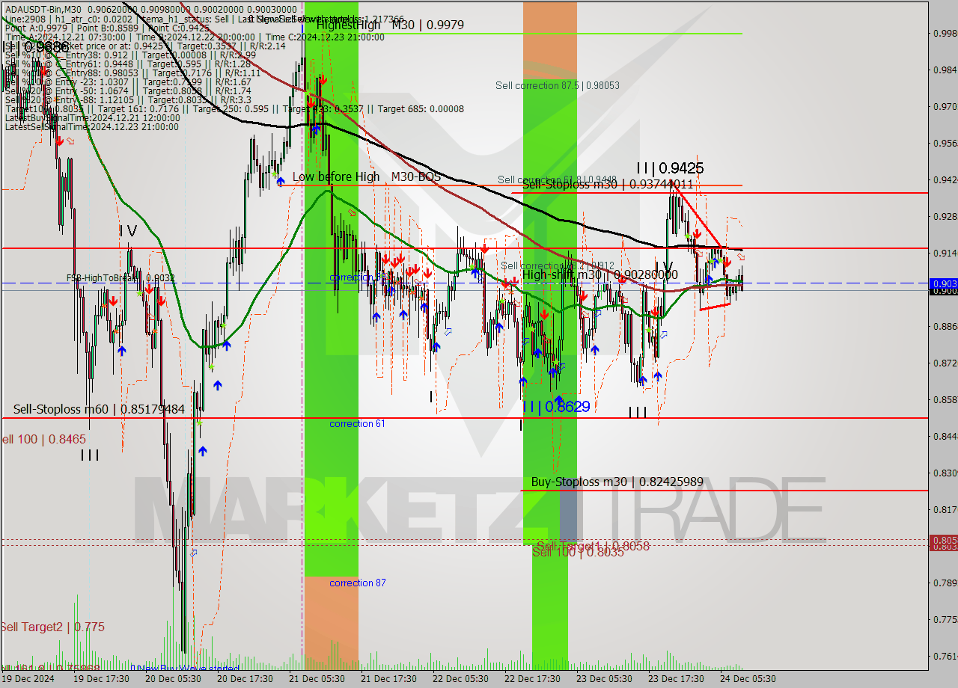The image size is (958, 688).
Task: Click Buy-Stoploss m30 | 0.82425989 label
Action: coord(617,482)
